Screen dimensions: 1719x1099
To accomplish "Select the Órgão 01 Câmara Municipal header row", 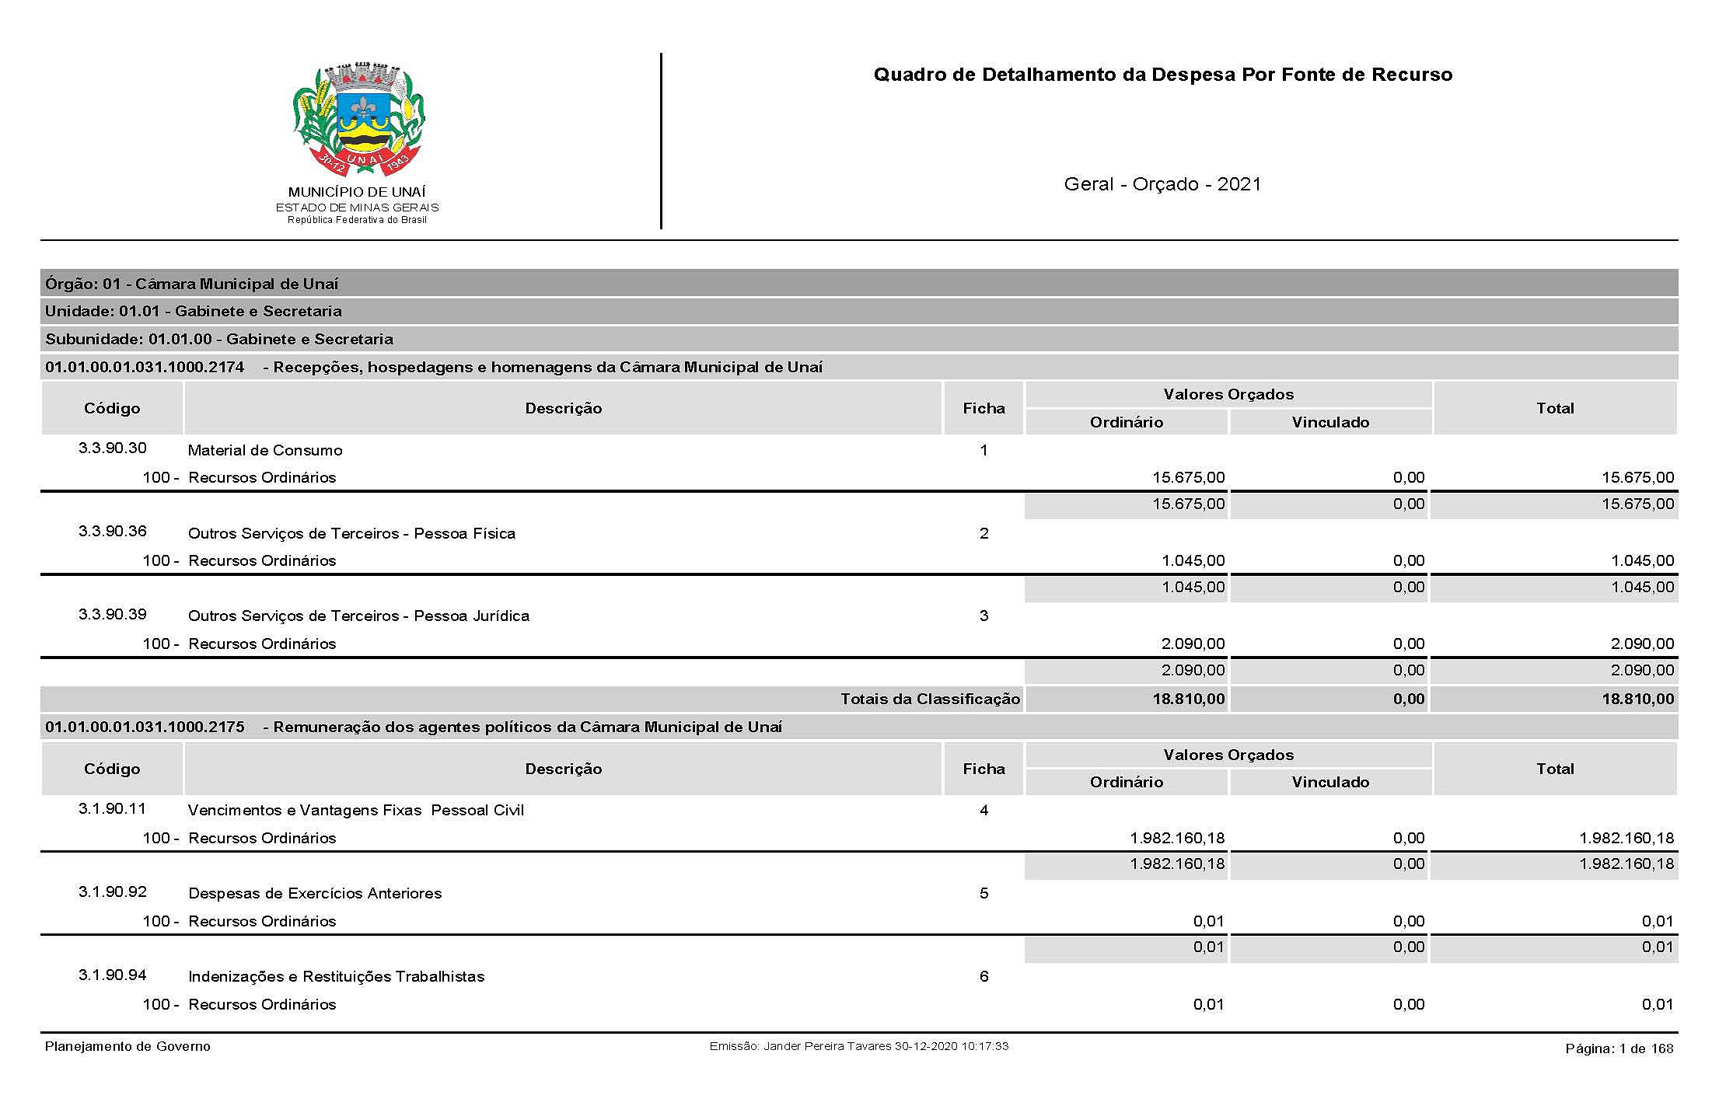I will [x=192, y=284].
